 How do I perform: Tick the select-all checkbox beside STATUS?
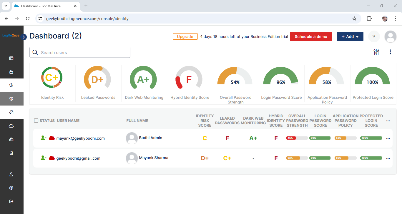tap(36, 121)
